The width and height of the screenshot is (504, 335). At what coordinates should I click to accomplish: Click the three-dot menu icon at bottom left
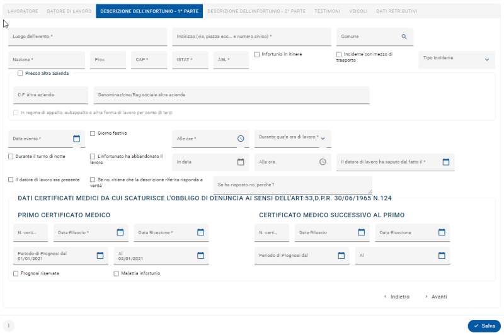click(9, 326)
